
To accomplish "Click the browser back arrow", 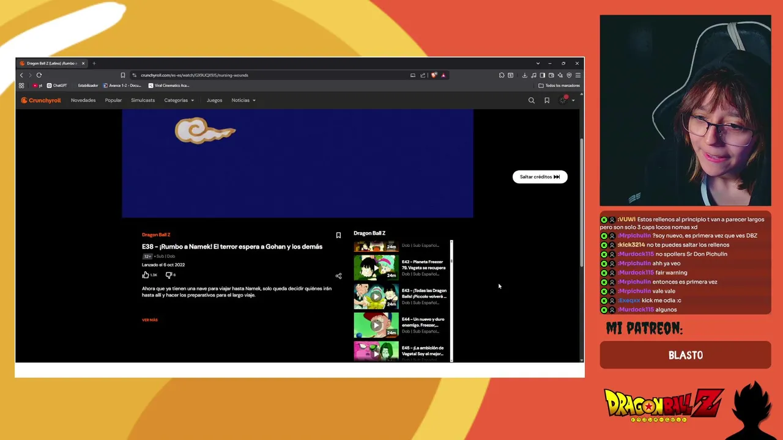I will (21, 75).
